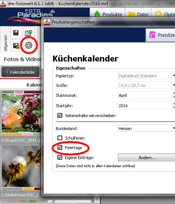Screen dimensions: 175x204
Task: Click the Optionen gear icon
Action: coord(158,14)
